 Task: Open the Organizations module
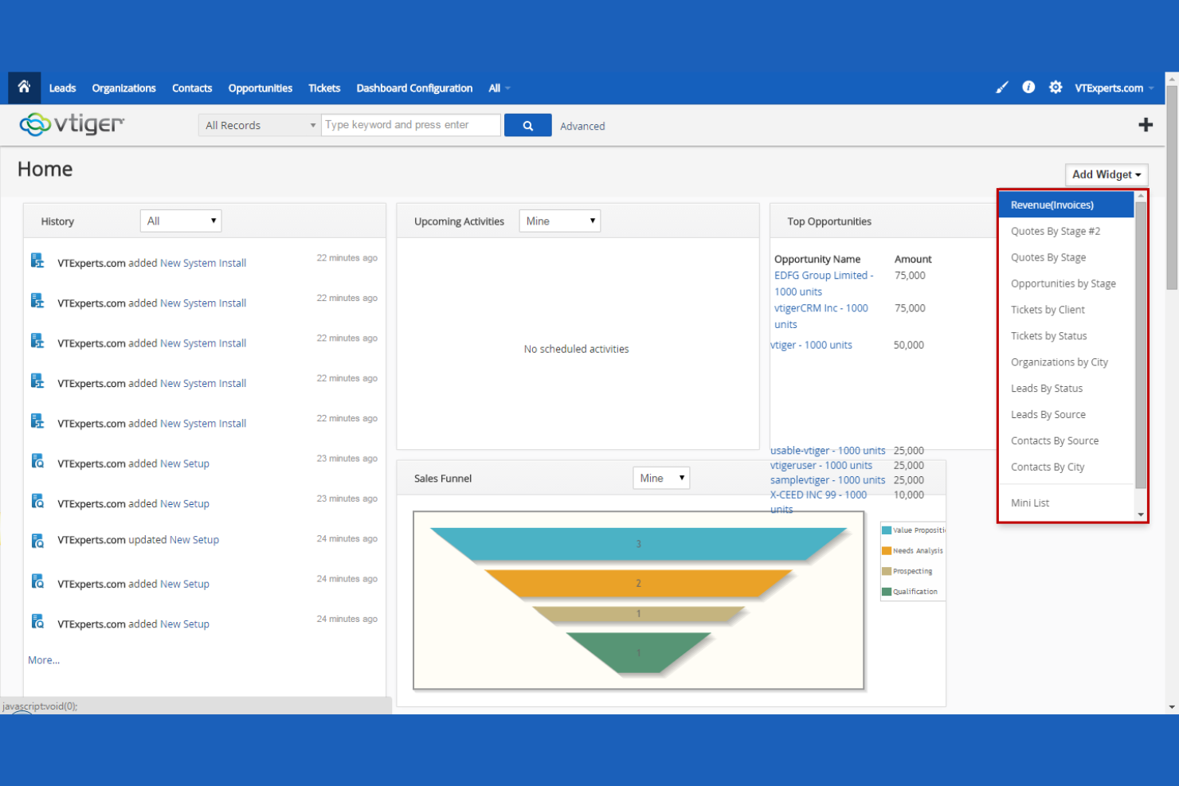123,88
